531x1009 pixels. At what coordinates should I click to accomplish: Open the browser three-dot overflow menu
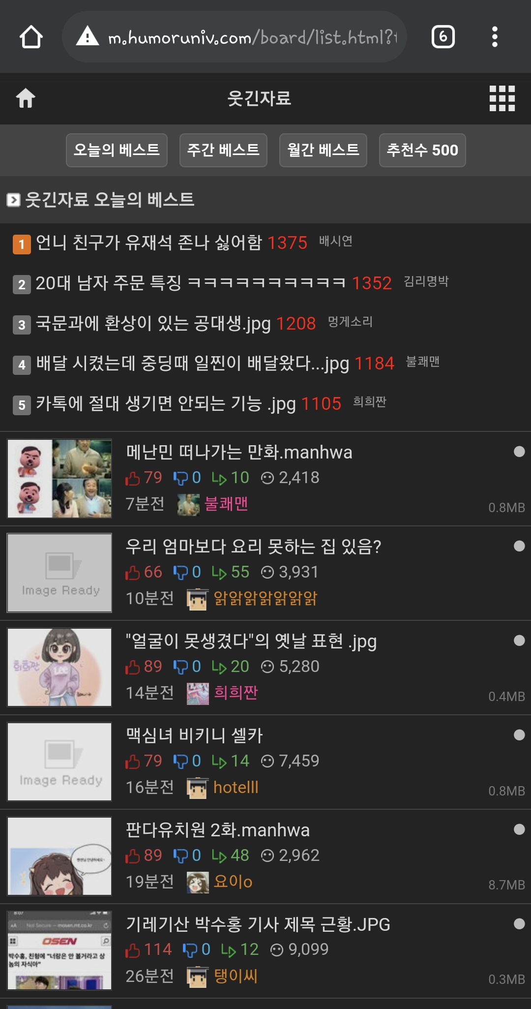(495, 37)
